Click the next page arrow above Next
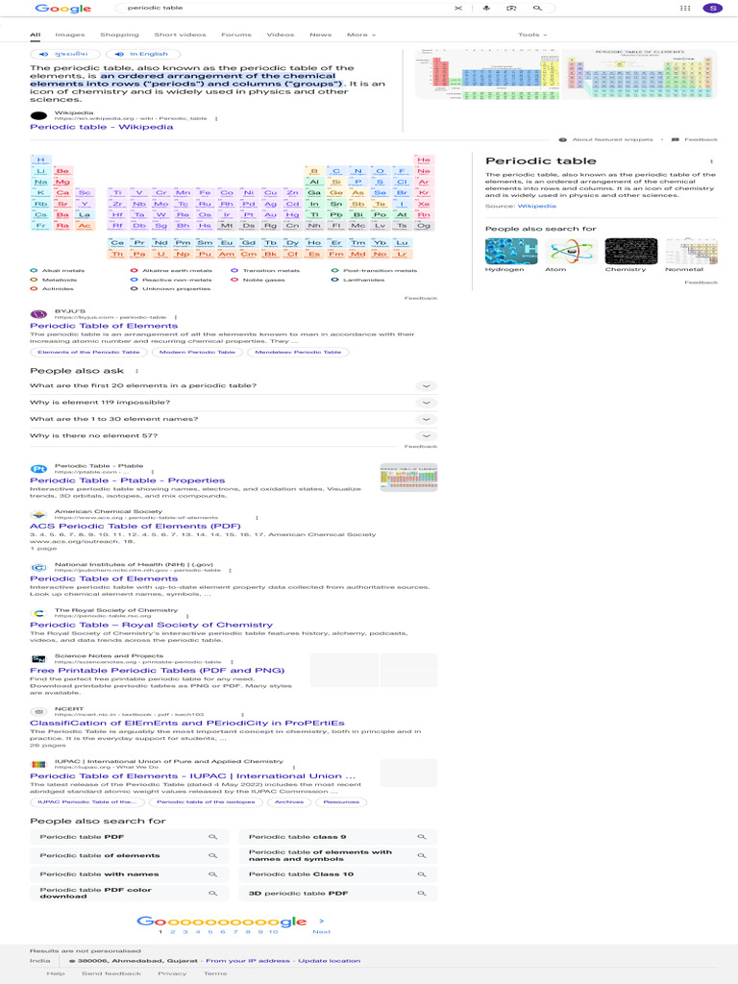 (x=322, y=921)
